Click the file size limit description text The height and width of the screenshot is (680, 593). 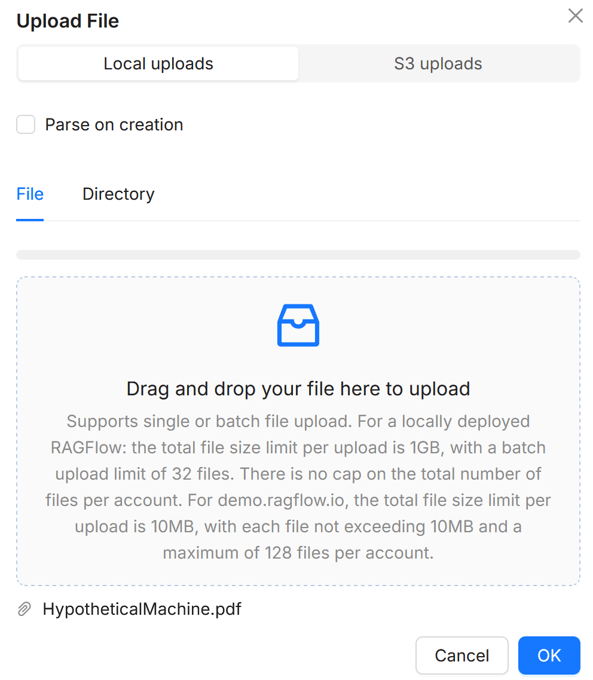tap(298, 487)
